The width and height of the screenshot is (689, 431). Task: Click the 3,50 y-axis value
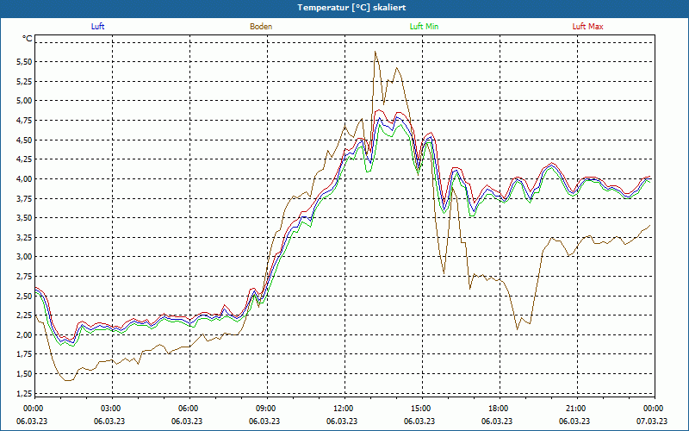pos(24,218)
